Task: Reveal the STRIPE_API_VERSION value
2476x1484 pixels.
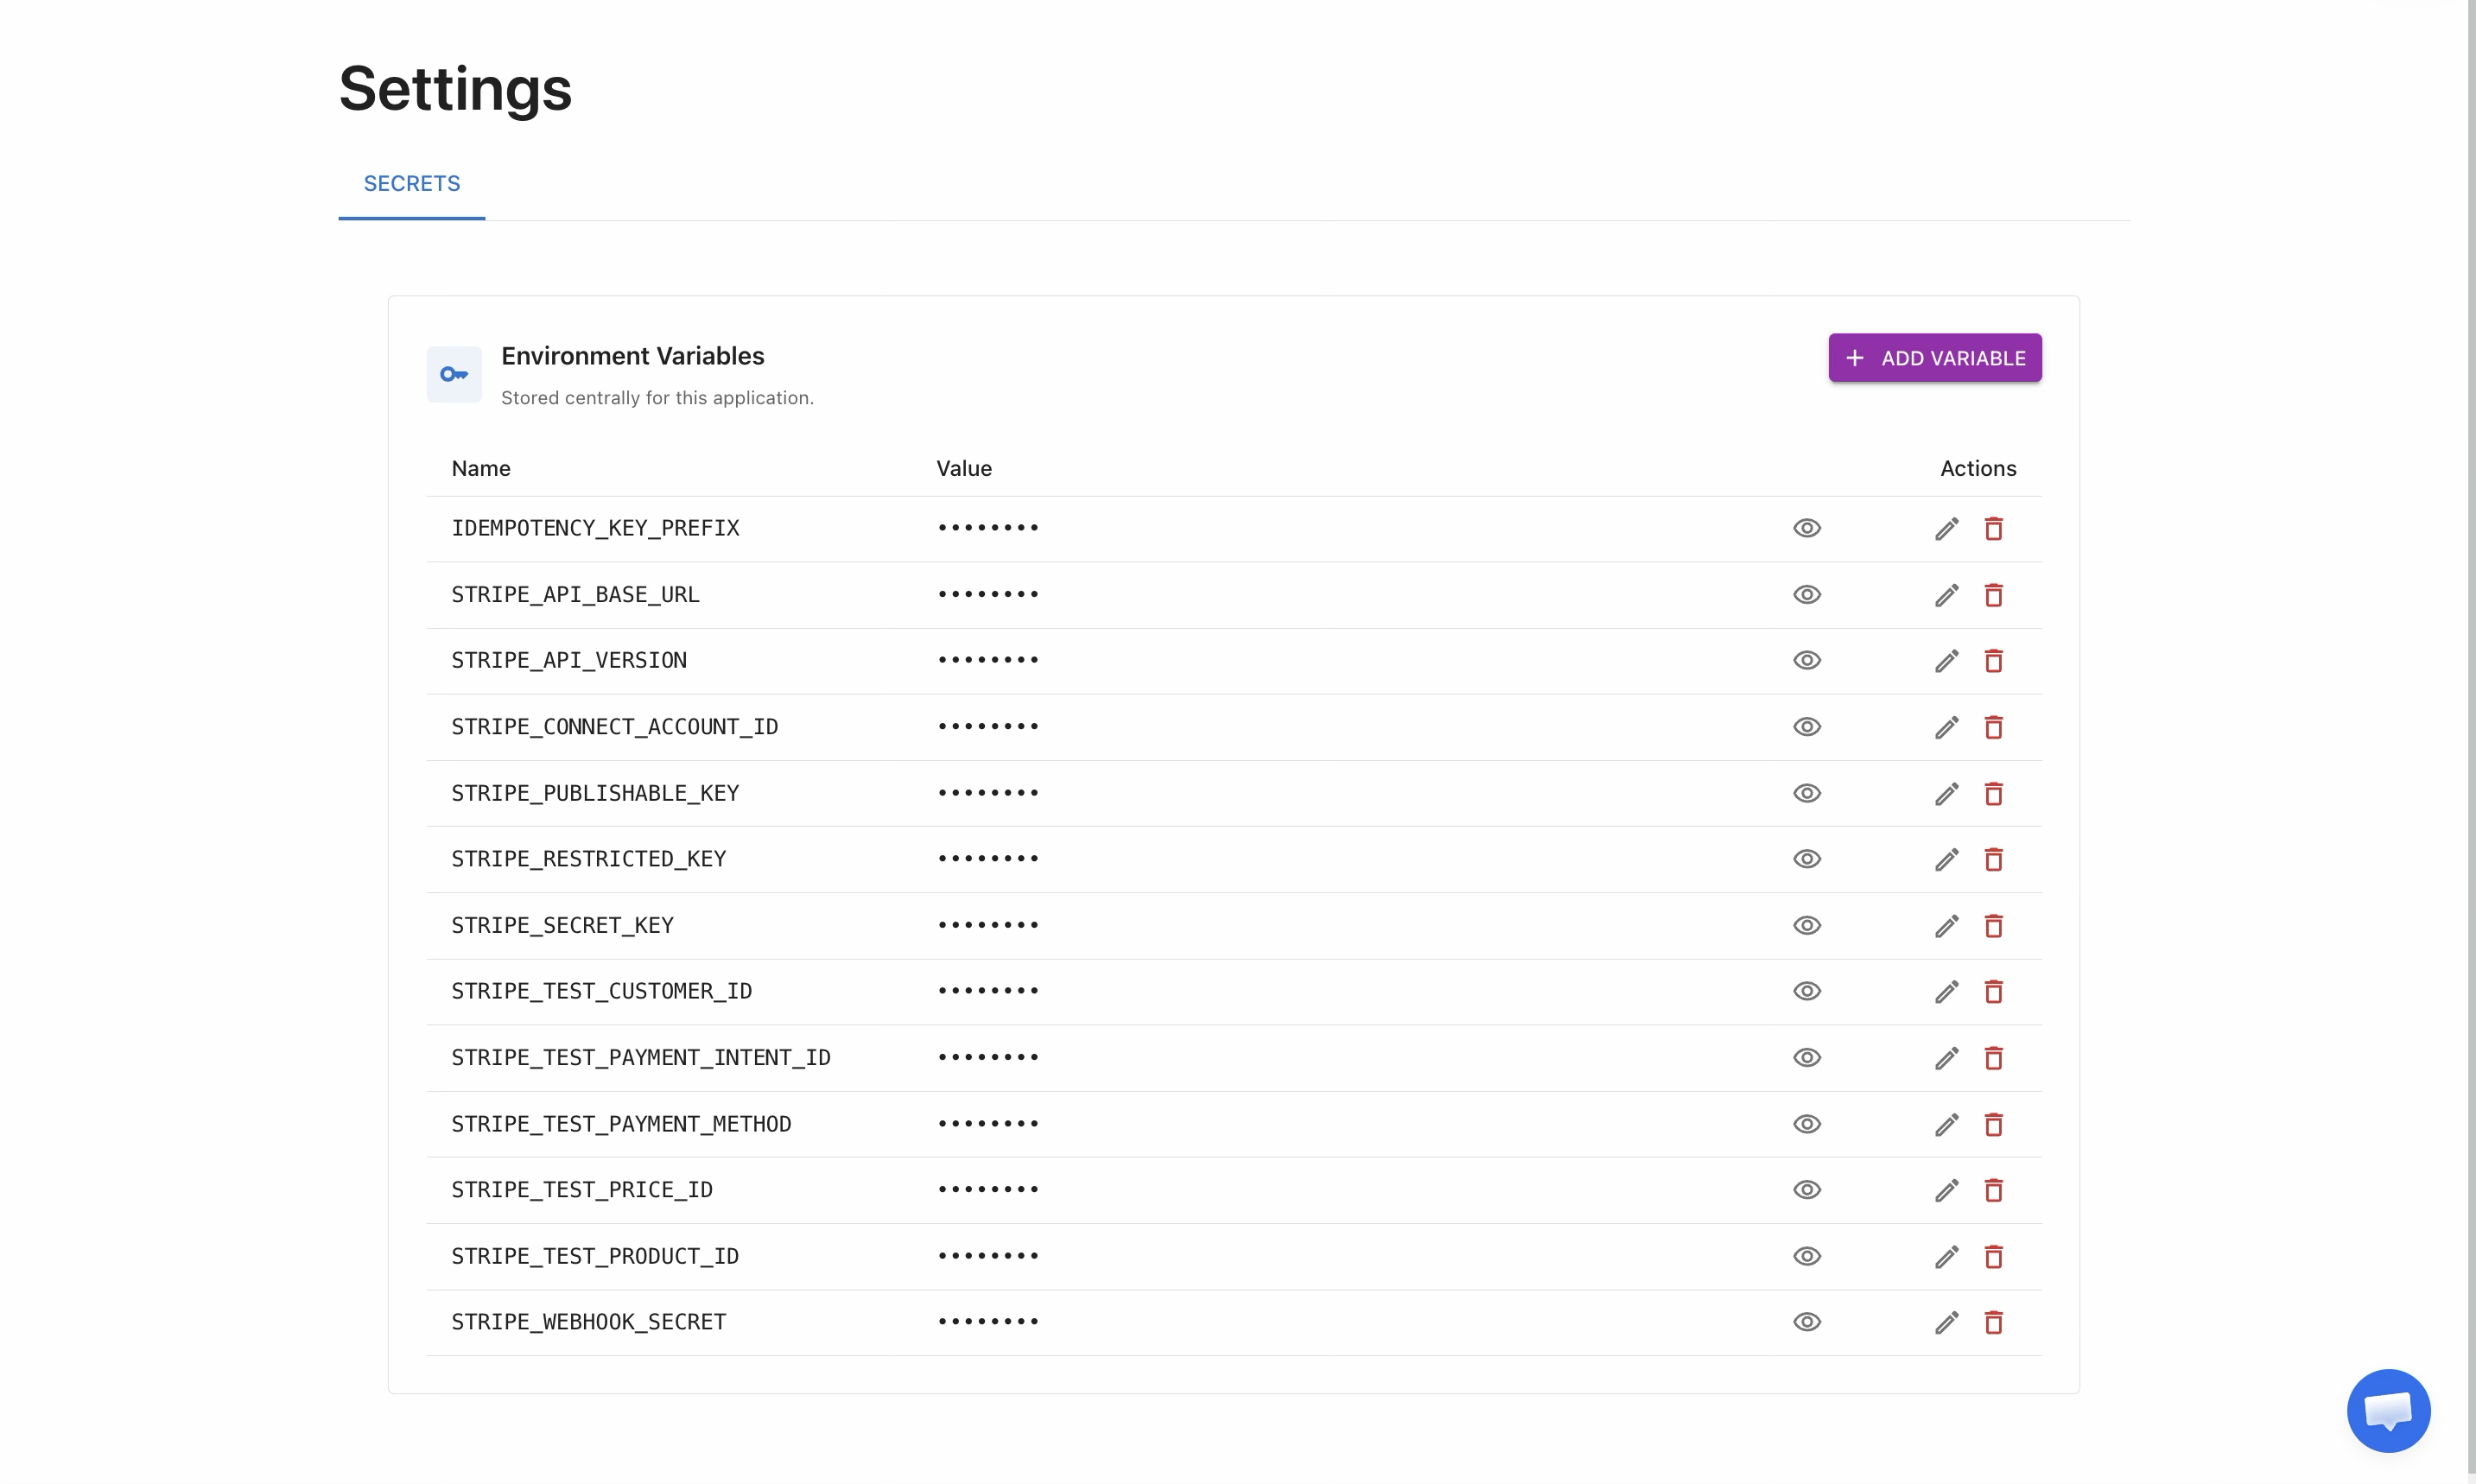Action: click(1806, 660)
